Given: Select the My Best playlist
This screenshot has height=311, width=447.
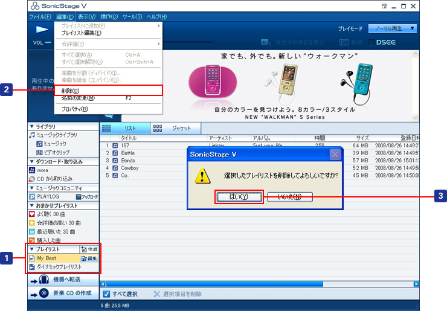Looking at the screenshot, I should point(47,258).
